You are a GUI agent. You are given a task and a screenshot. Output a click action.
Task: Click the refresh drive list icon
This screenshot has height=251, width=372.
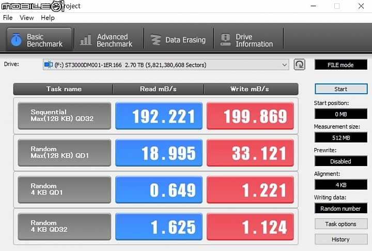pyautogui.click(x=299, y=65)
